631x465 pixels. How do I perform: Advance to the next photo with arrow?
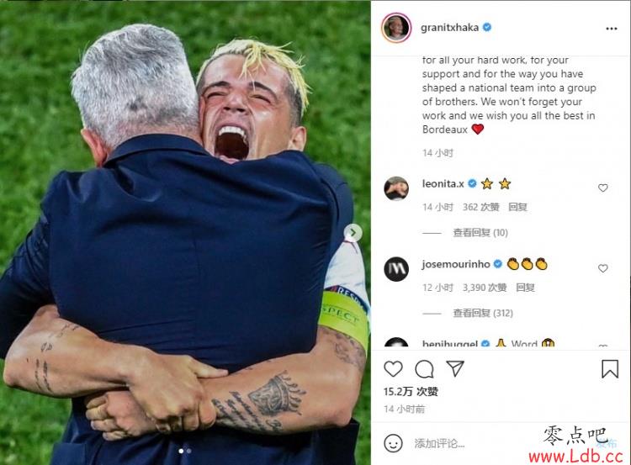coord(353,232)
